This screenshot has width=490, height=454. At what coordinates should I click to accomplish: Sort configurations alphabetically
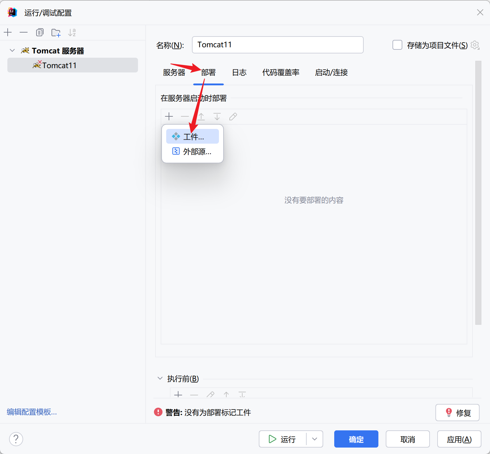click(72, 32)
